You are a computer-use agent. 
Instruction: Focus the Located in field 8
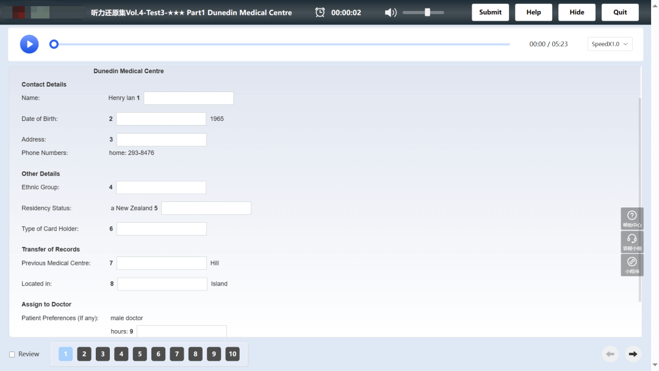(162, 284)
